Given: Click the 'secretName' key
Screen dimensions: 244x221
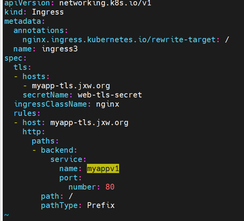Looking at the screenshot, I should (46, 95).
